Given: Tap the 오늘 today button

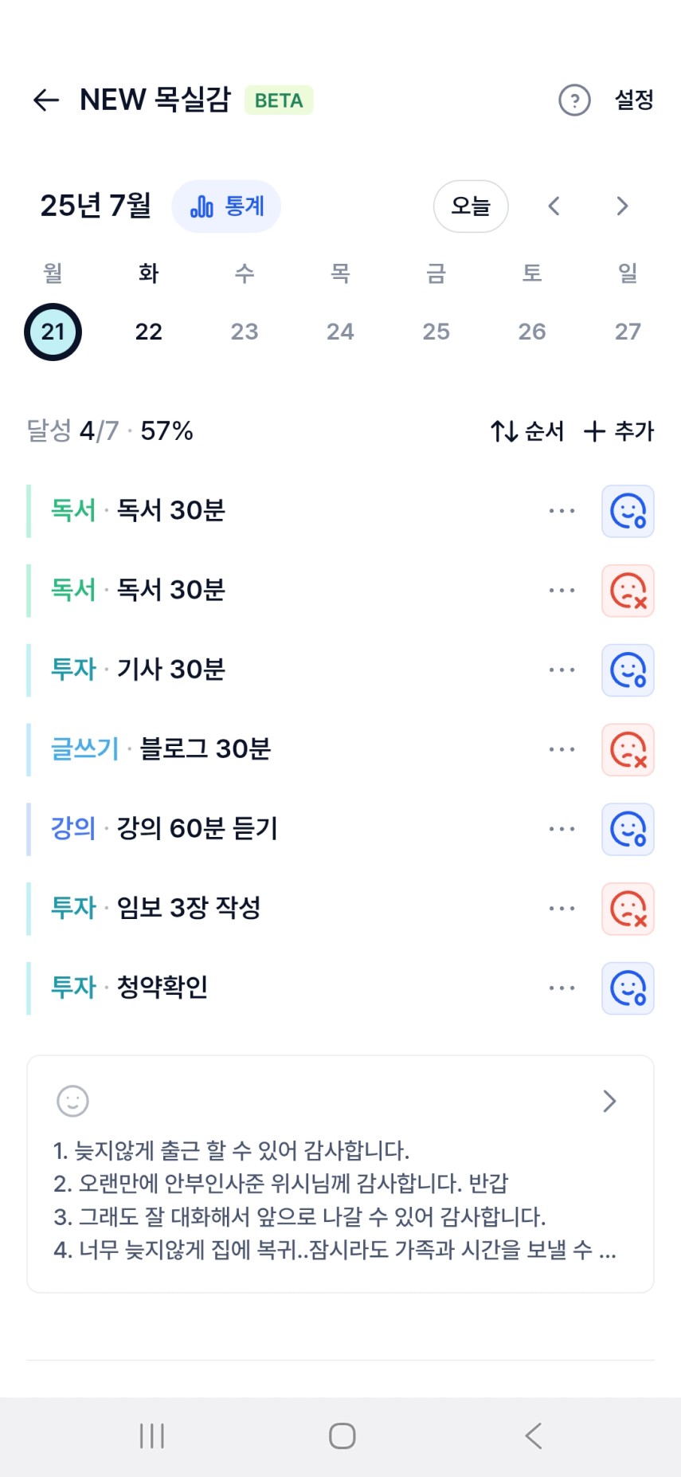Looking at the screenshot, I should click(x=471, y=206).
